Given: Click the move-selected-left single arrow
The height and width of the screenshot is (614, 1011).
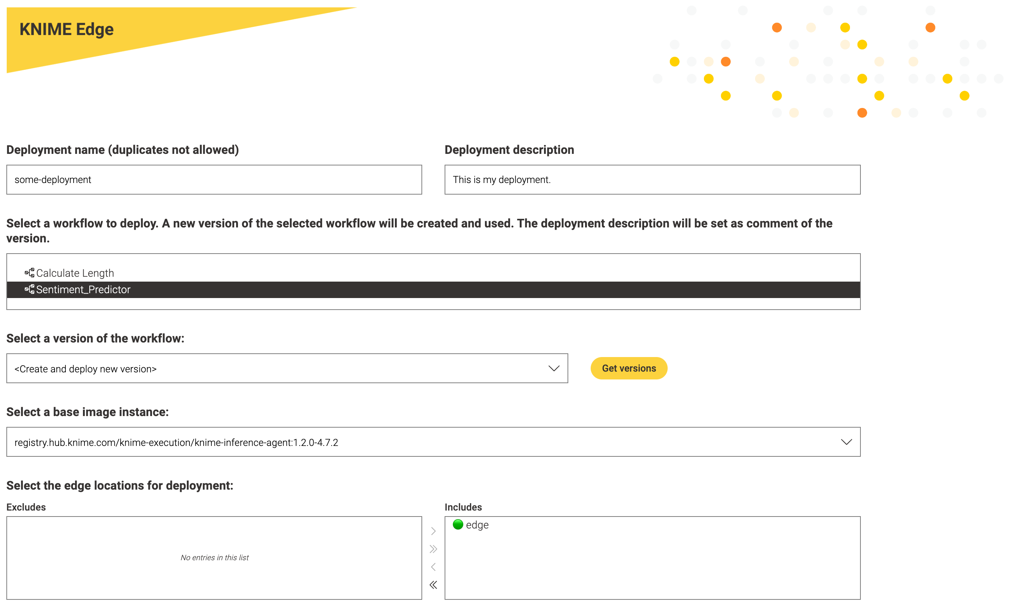Looking at the screenshot, I should [433, 567].
